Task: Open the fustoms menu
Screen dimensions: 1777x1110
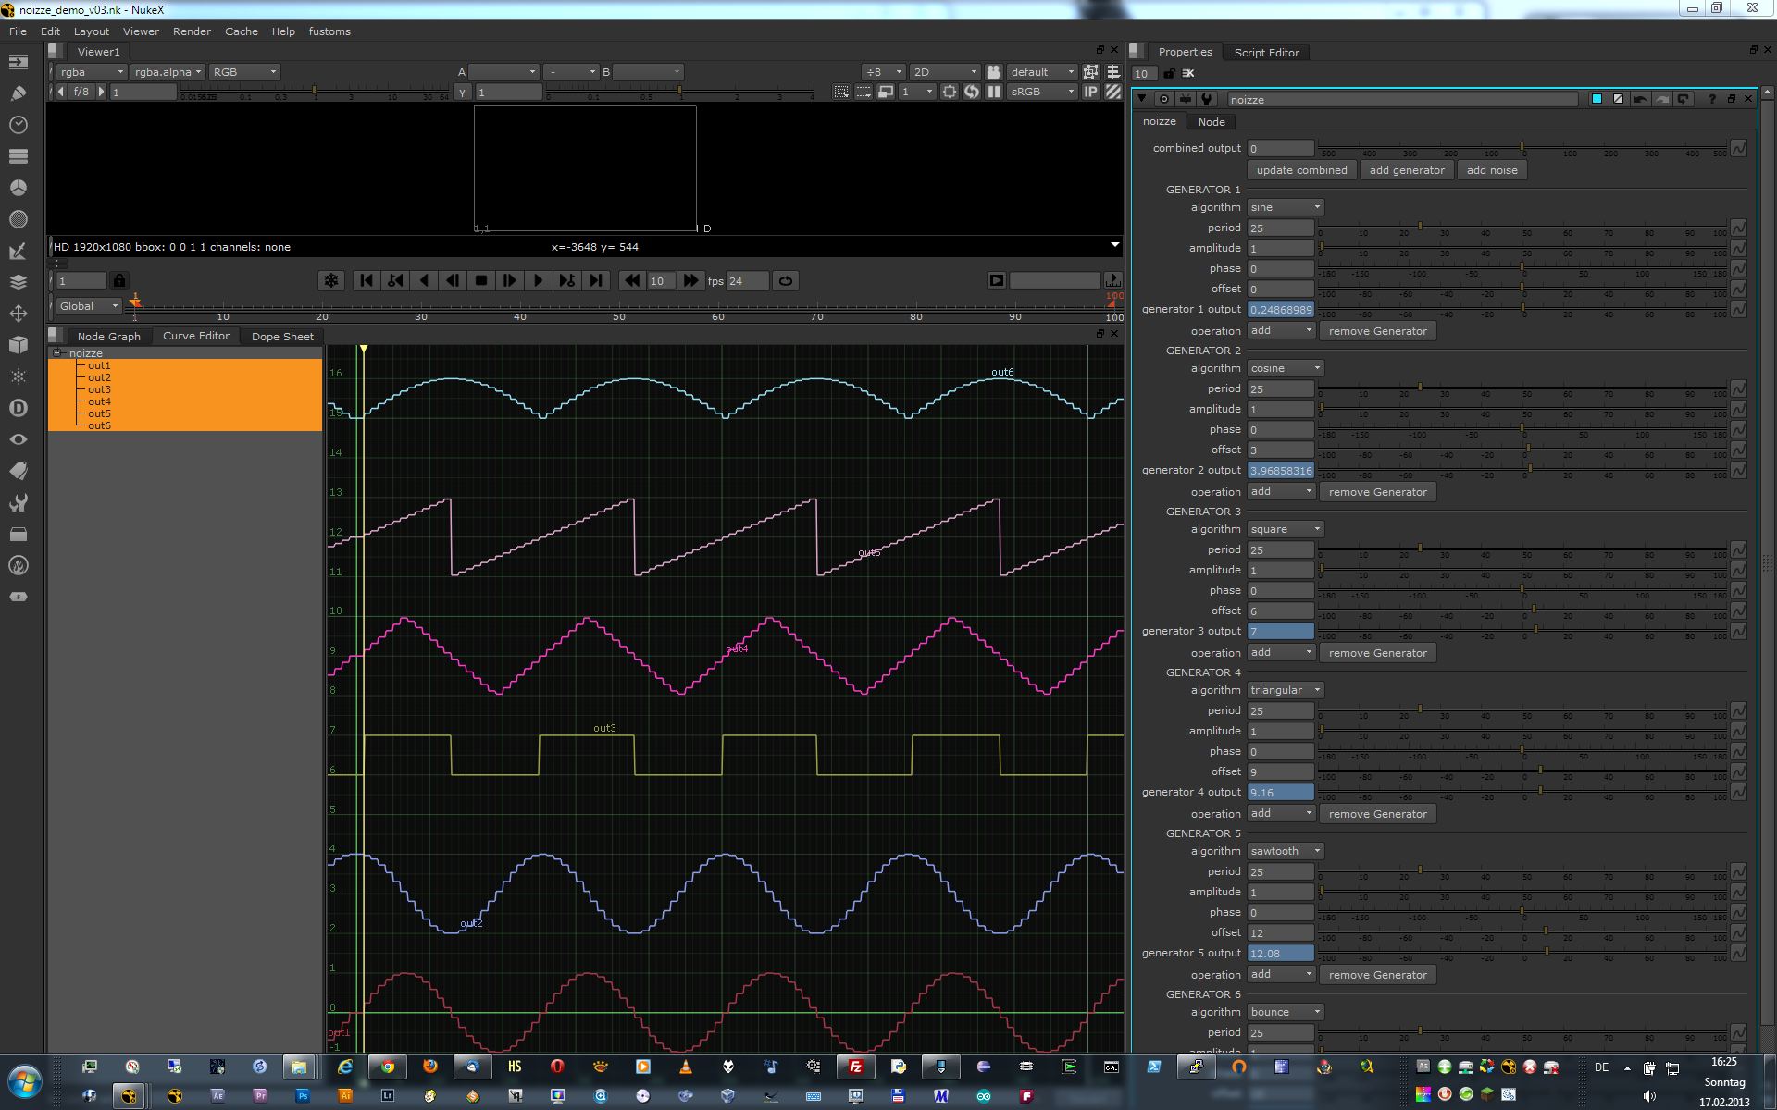Action: coord(329,31)
